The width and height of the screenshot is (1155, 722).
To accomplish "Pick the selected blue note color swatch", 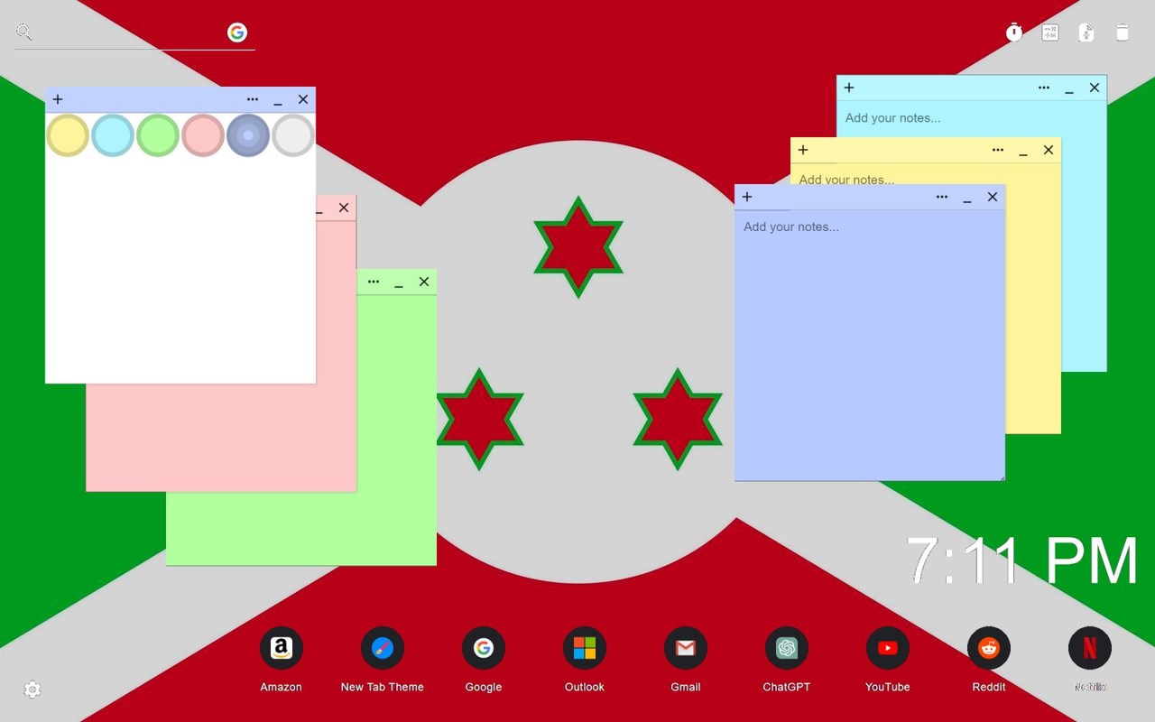I will (248, 135).
